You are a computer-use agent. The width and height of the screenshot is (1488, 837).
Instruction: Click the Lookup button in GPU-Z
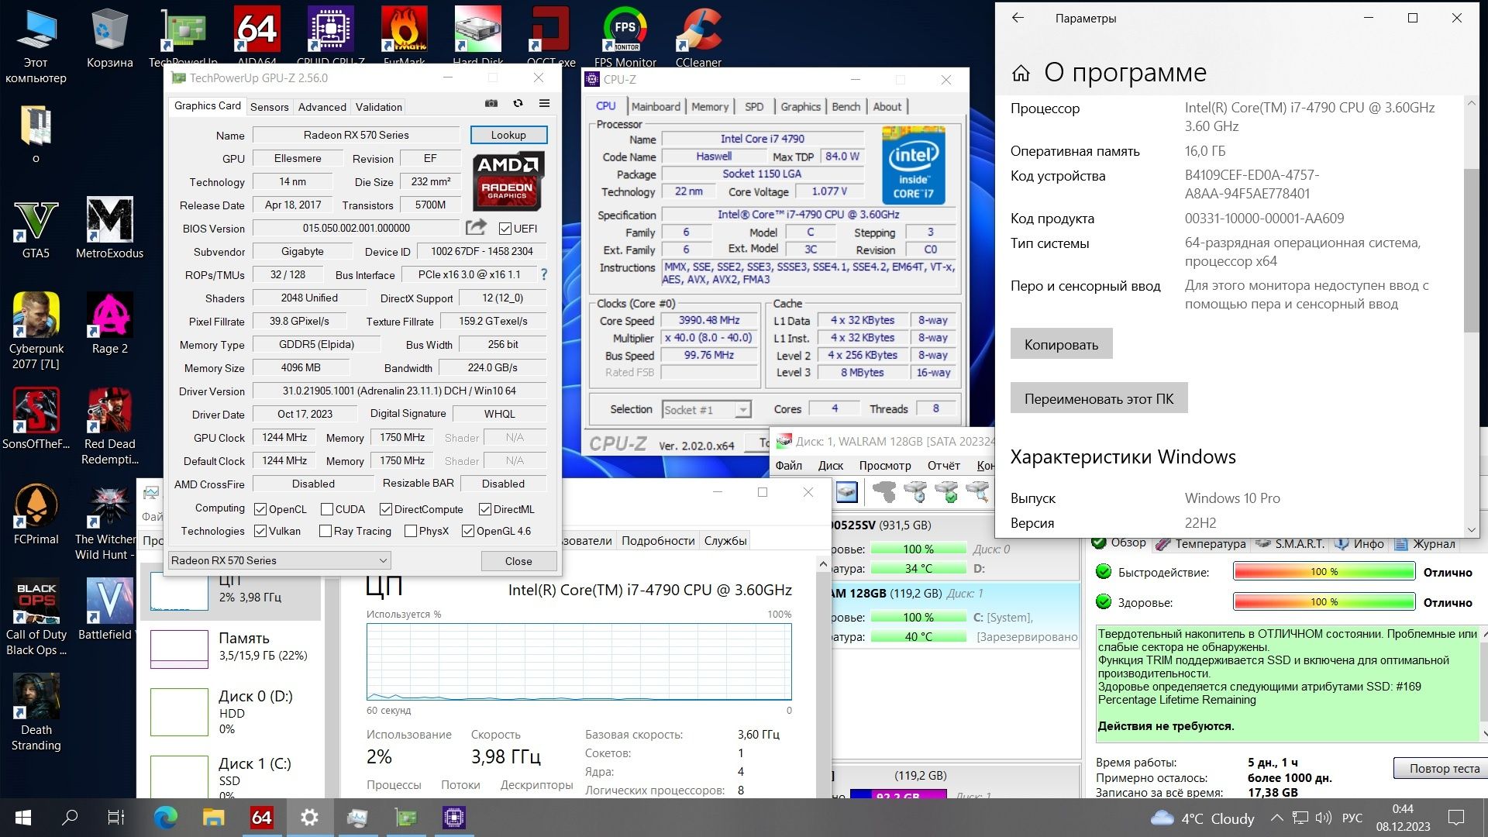coord(508,135)
